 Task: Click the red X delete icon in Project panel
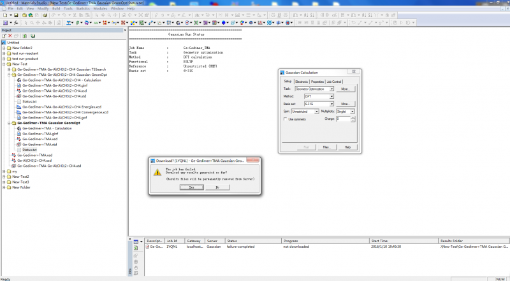10,36
